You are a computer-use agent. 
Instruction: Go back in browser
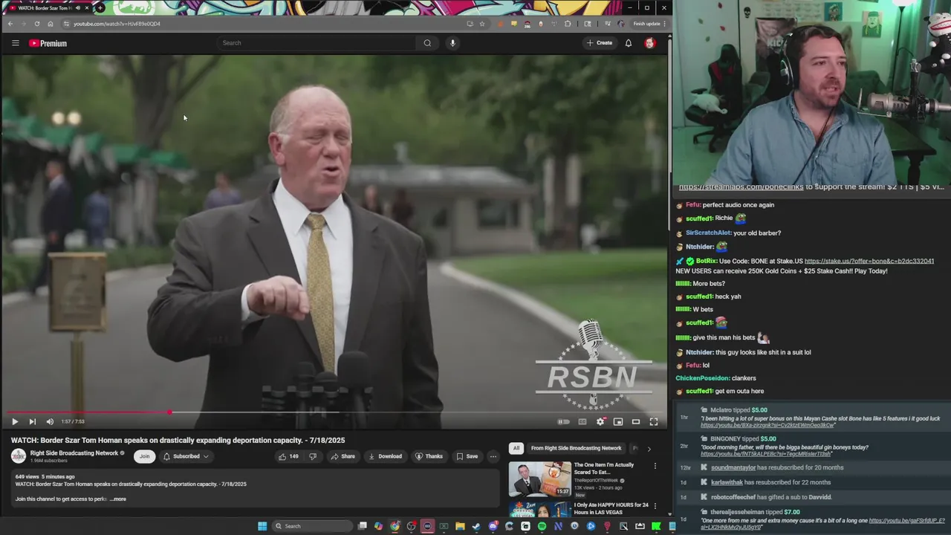coord(10,24)
